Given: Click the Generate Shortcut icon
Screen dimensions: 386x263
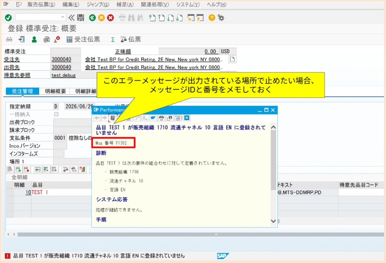Looking at the screenshot, I should coord(200,18).
